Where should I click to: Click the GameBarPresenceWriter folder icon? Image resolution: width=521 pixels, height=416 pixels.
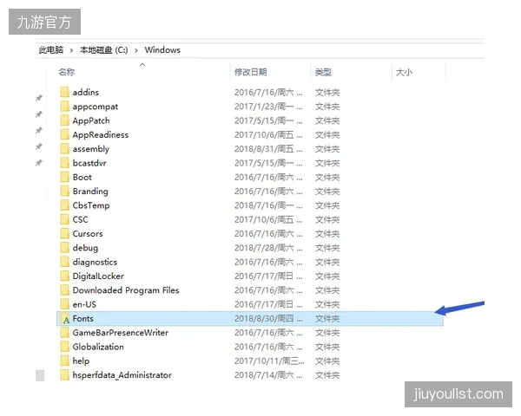65,333
